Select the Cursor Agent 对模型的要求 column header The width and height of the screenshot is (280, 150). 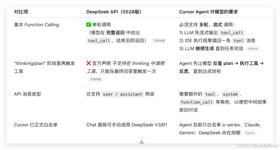[209, 12]
